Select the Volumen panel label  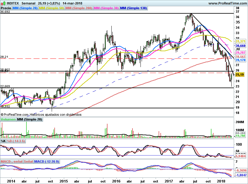(8, 119)
